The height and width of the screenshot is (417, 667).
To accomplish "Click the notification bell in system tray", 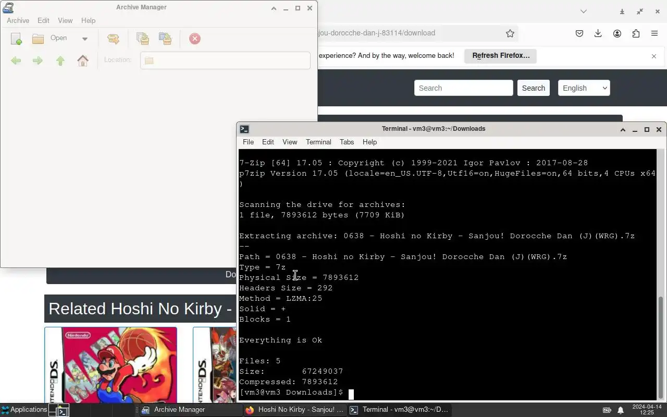I will click(621, 410).
